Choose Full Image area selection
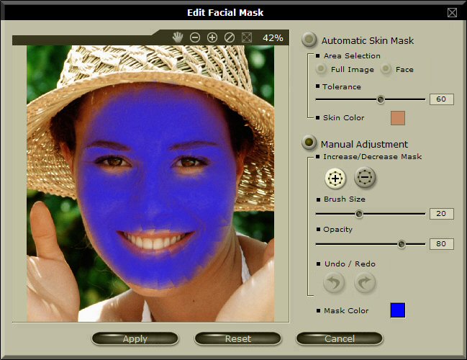This screenshot has height=360, width=467. coord(322,69)
